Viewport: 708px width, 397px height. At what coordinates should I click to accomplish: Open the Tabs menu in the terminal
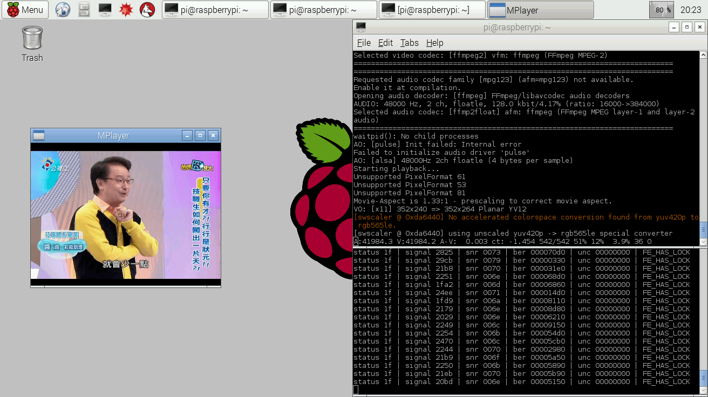409,43
